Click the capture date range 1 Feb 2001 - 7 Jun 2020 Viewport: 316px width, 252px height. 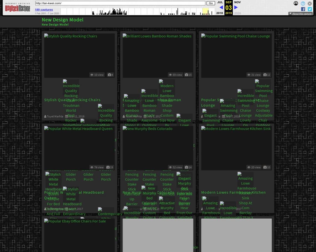coord(47,14)
